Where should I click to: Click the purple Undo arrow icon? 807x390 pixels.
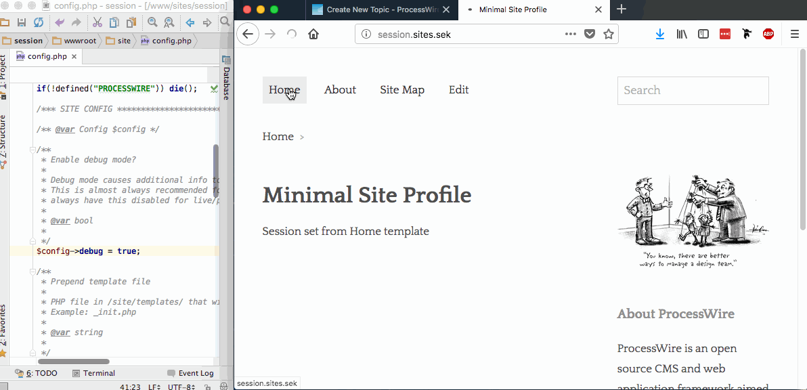click(x=60, y=23)
